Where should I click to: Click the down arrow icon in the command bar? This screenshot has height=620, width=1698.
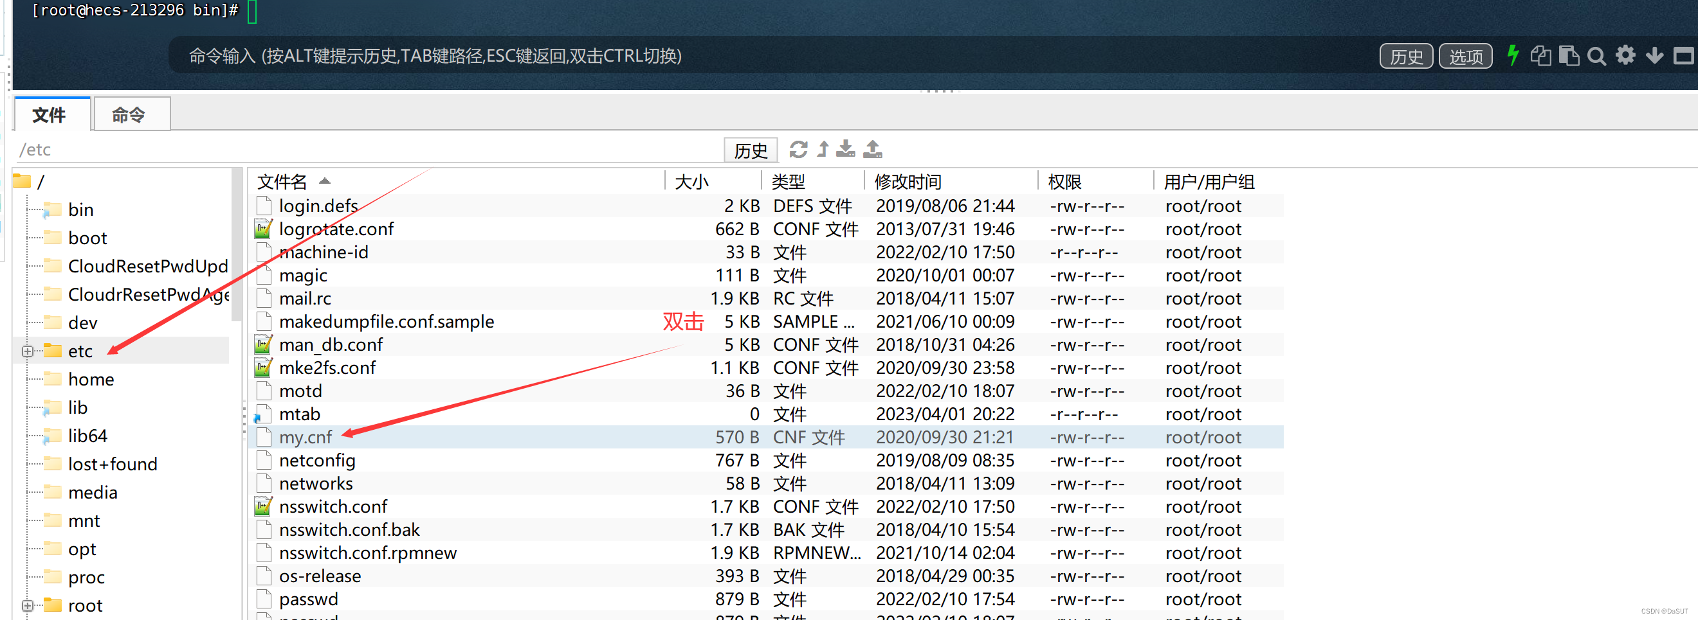click(1654, 56)
